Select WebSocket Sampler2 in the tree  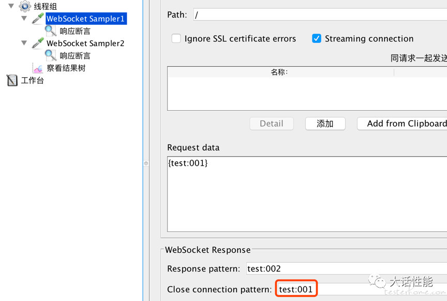pos(85,44)
